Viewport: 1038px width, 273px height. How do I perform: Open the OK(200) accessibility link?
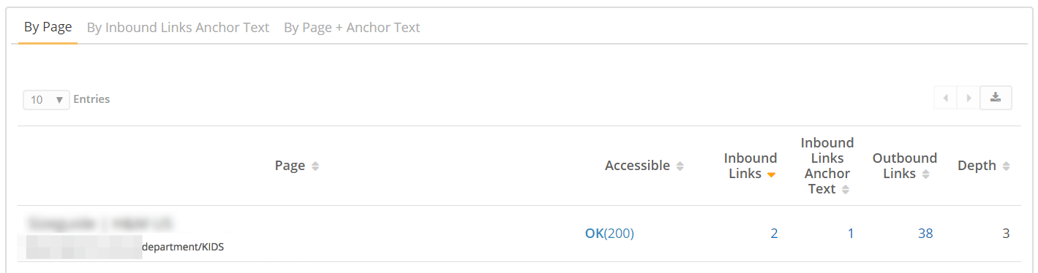click(x=609, y=234)
